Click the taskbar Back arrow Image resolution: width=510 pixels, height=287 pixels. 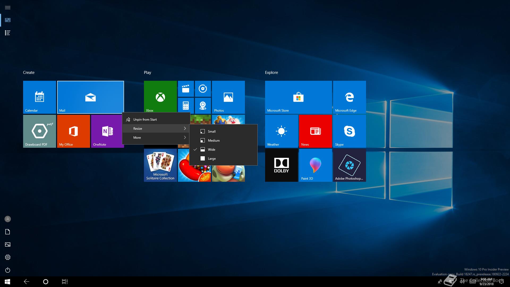click(x=27, y=282)
